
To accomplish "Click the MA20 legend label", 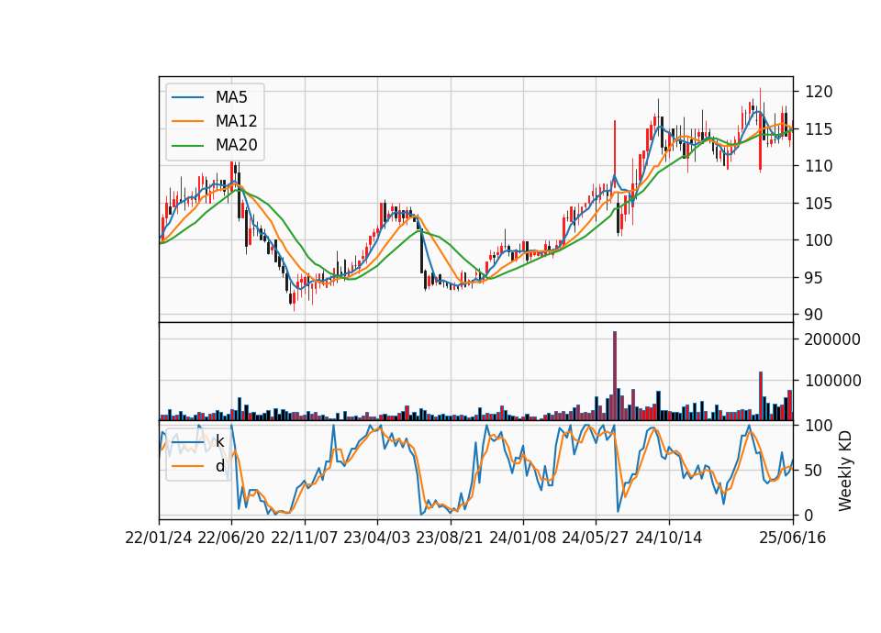I will click(236, 145).
